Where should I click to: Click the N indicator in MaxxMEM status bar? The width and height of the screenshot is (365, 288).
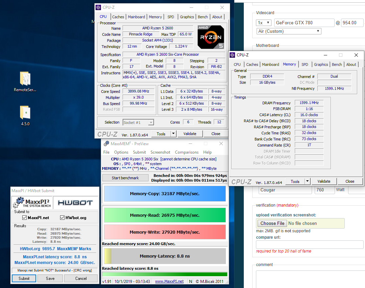tap(191, 282)
